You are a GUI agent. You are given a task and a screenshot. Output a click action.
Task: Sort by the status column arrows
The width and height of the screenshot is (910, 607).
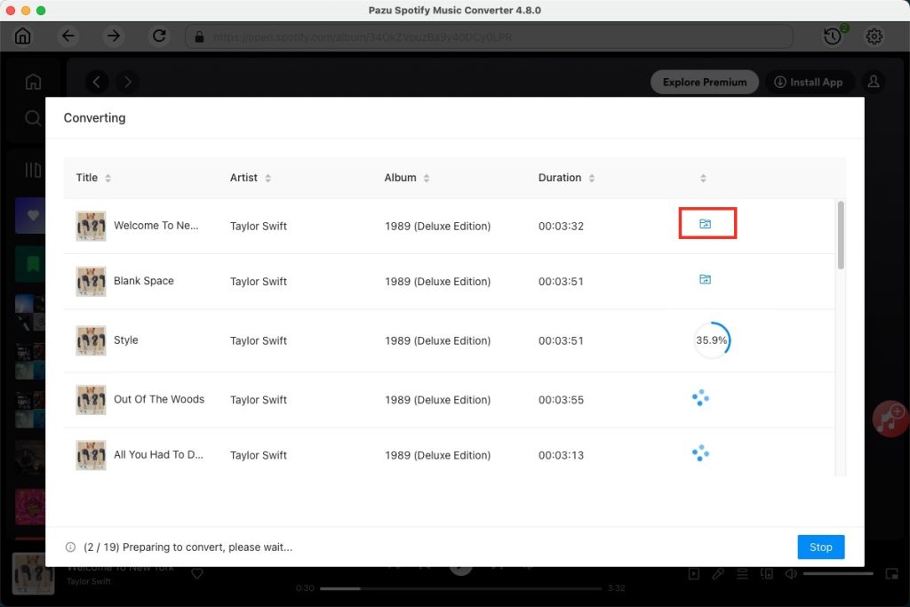click(703, 178)
